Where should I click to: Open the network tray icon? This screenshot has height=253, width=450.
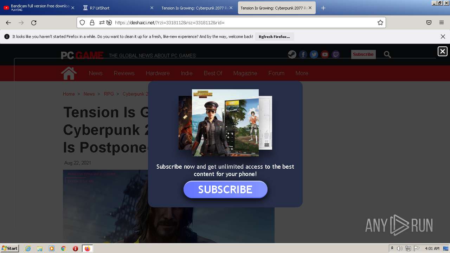coord(408,248)
